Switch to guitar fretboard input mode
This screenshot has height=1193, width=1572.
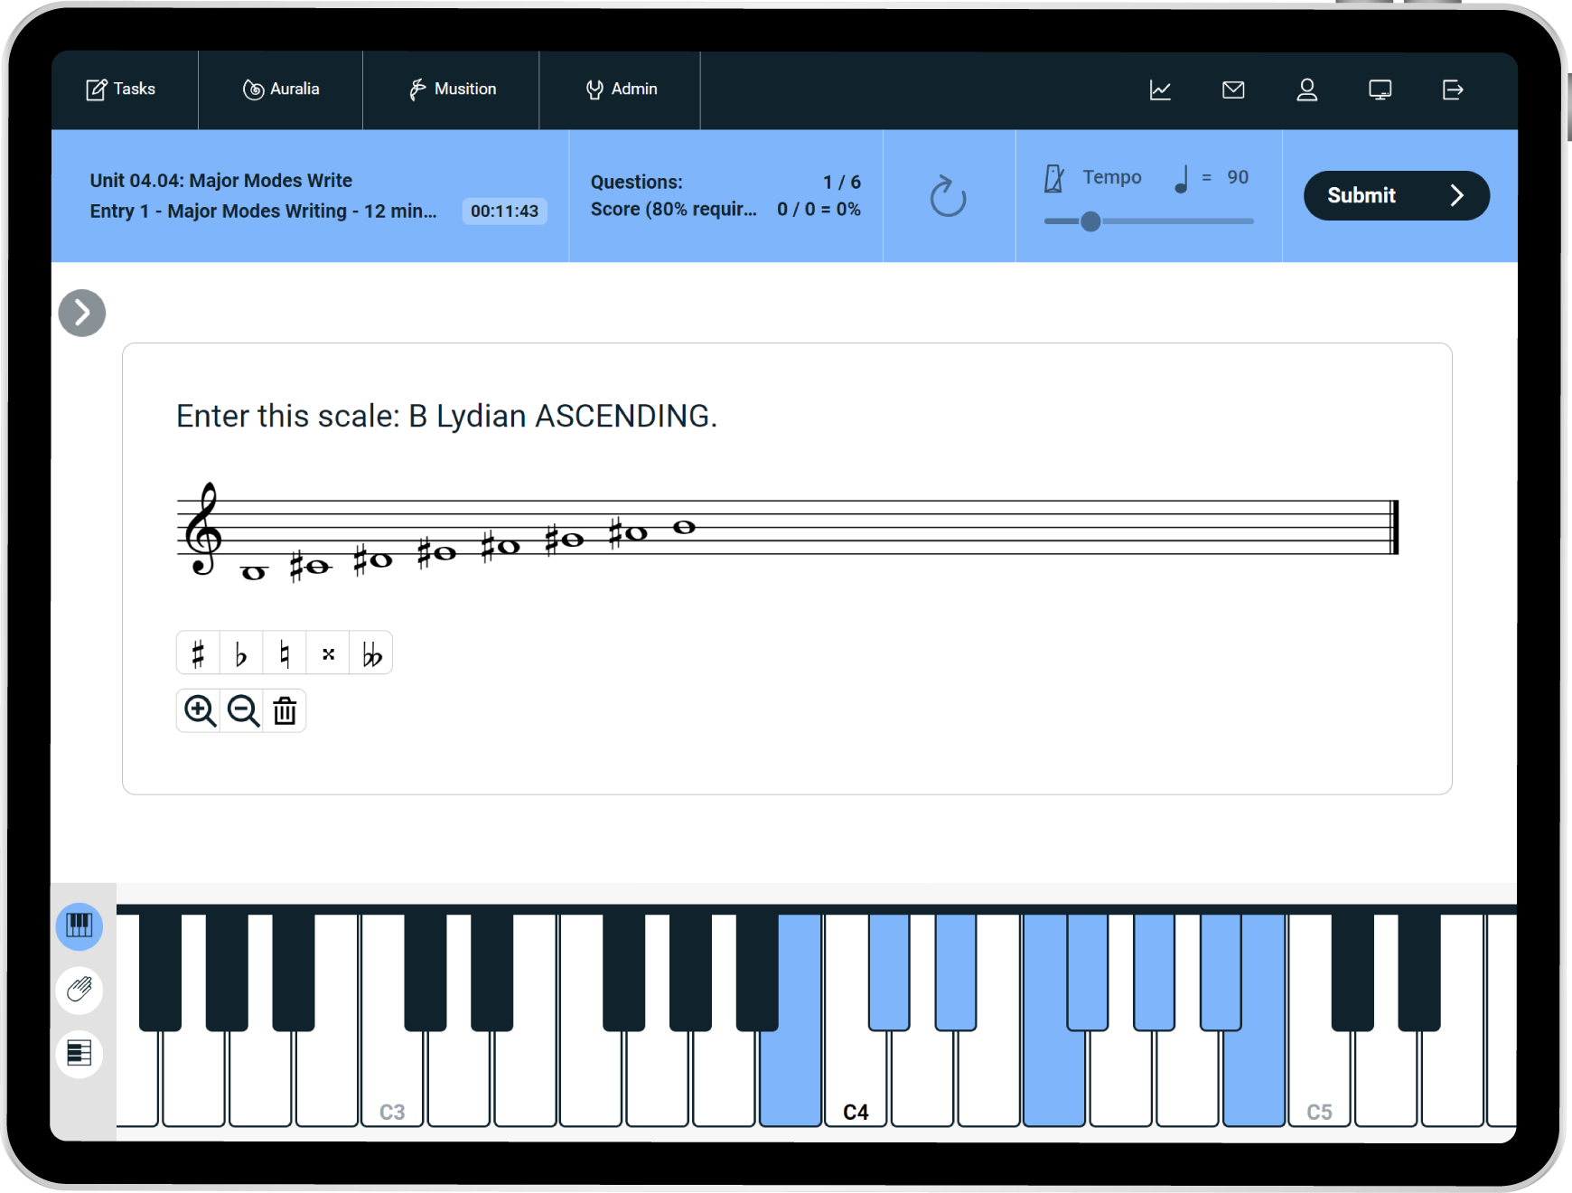80,990
